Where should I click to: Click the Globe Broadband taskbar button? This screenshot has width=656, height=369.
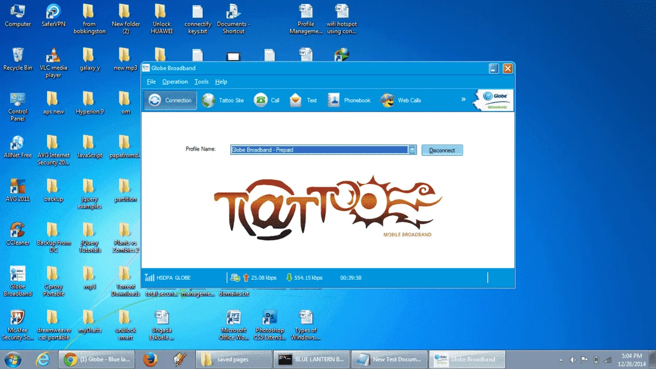tap(467, 359)
